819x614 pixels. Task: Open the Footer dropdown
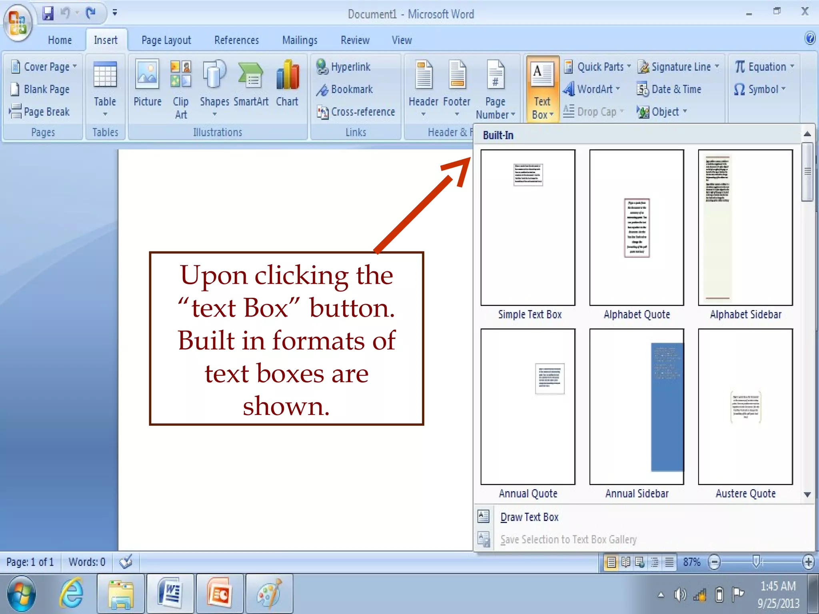[457, 89]
